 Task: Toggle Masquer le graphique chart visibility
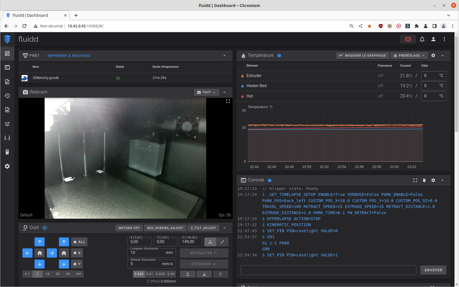point(362,55)
